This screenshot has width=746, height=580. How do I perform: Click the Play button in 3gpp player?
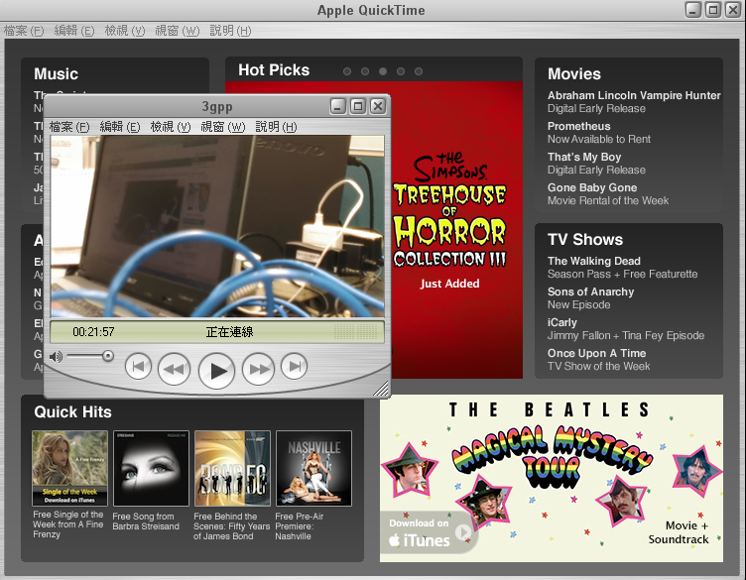216,371
